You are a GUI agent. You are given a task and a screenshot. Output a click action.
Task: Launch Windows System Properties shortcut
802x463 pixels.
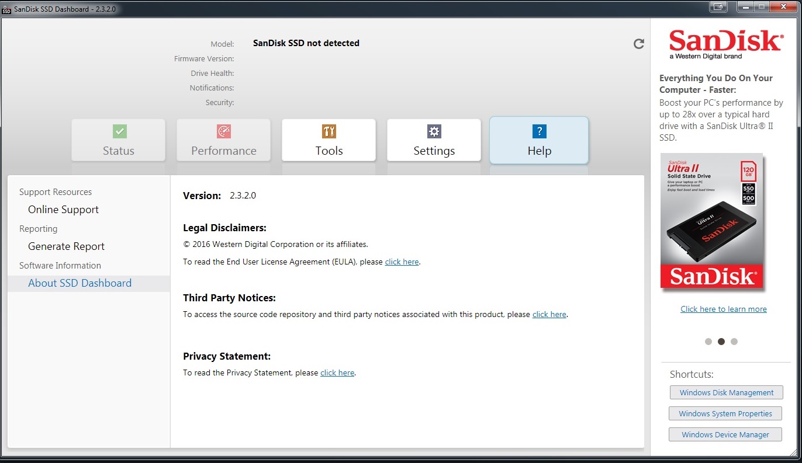(725, 414)
